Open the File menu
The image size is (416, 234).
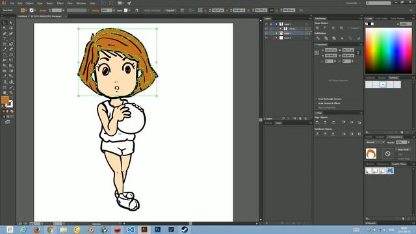point(12,3)
